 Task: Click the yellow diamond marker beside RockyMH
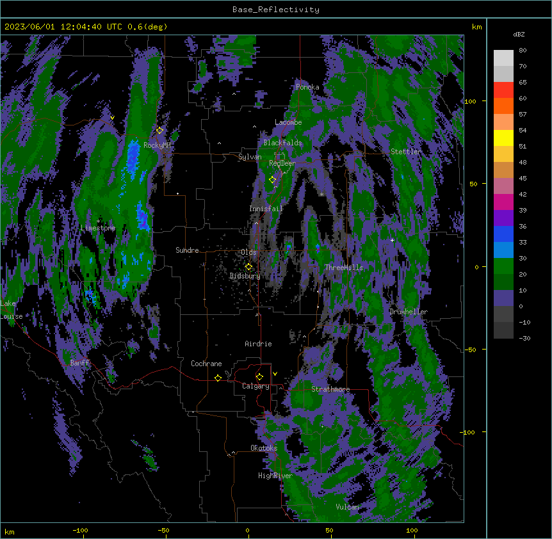tap(159, 131)
